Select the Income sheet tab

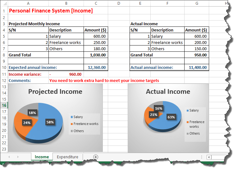42,157
